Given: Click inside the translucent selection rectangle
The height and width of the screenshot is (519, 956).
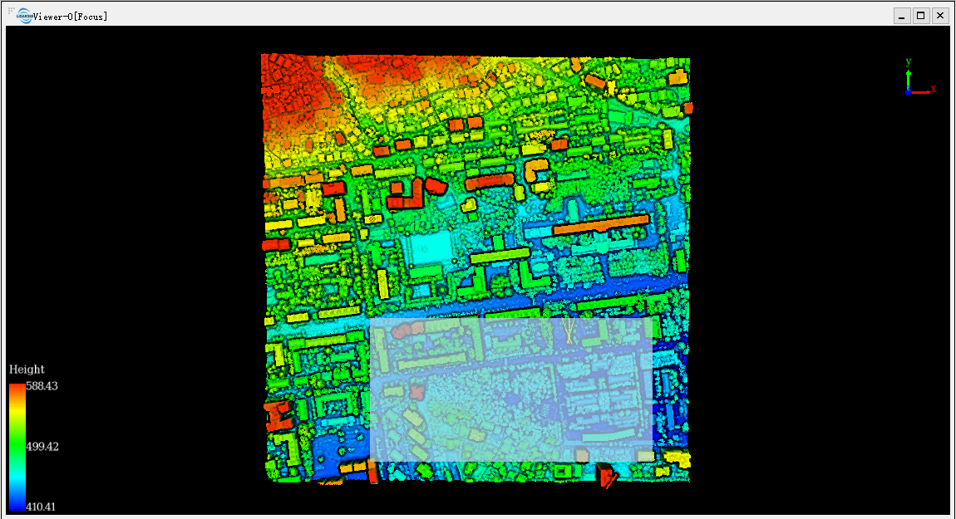Looking at the screenshot, I should point(511,389).
